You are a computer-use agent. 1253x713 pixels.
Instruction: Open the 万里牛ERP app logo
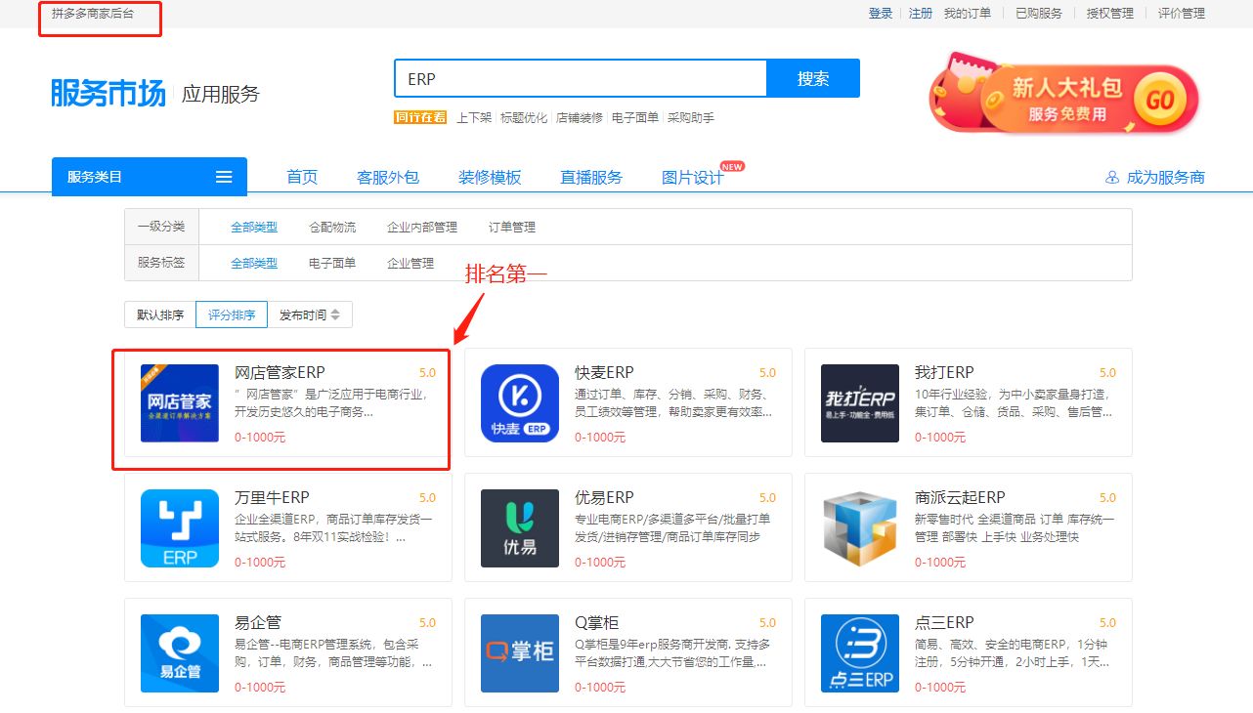pos(180,527)
